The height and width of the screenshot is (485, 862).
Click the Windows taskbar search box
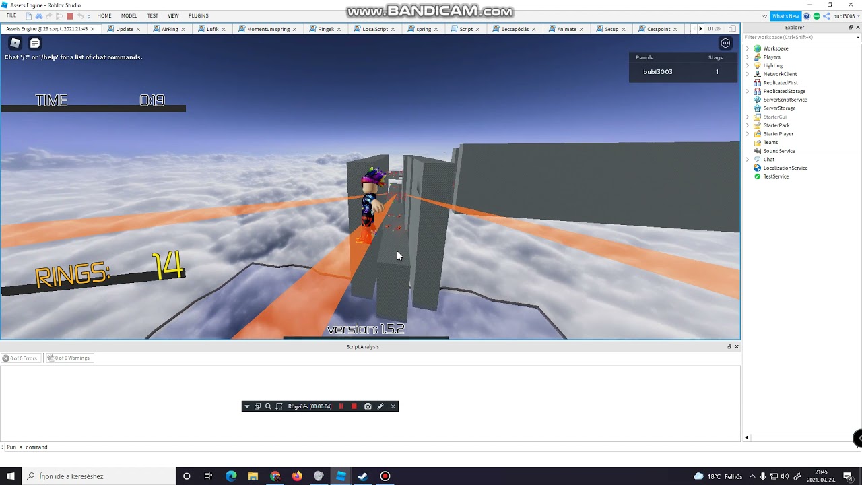pos(99,476)
